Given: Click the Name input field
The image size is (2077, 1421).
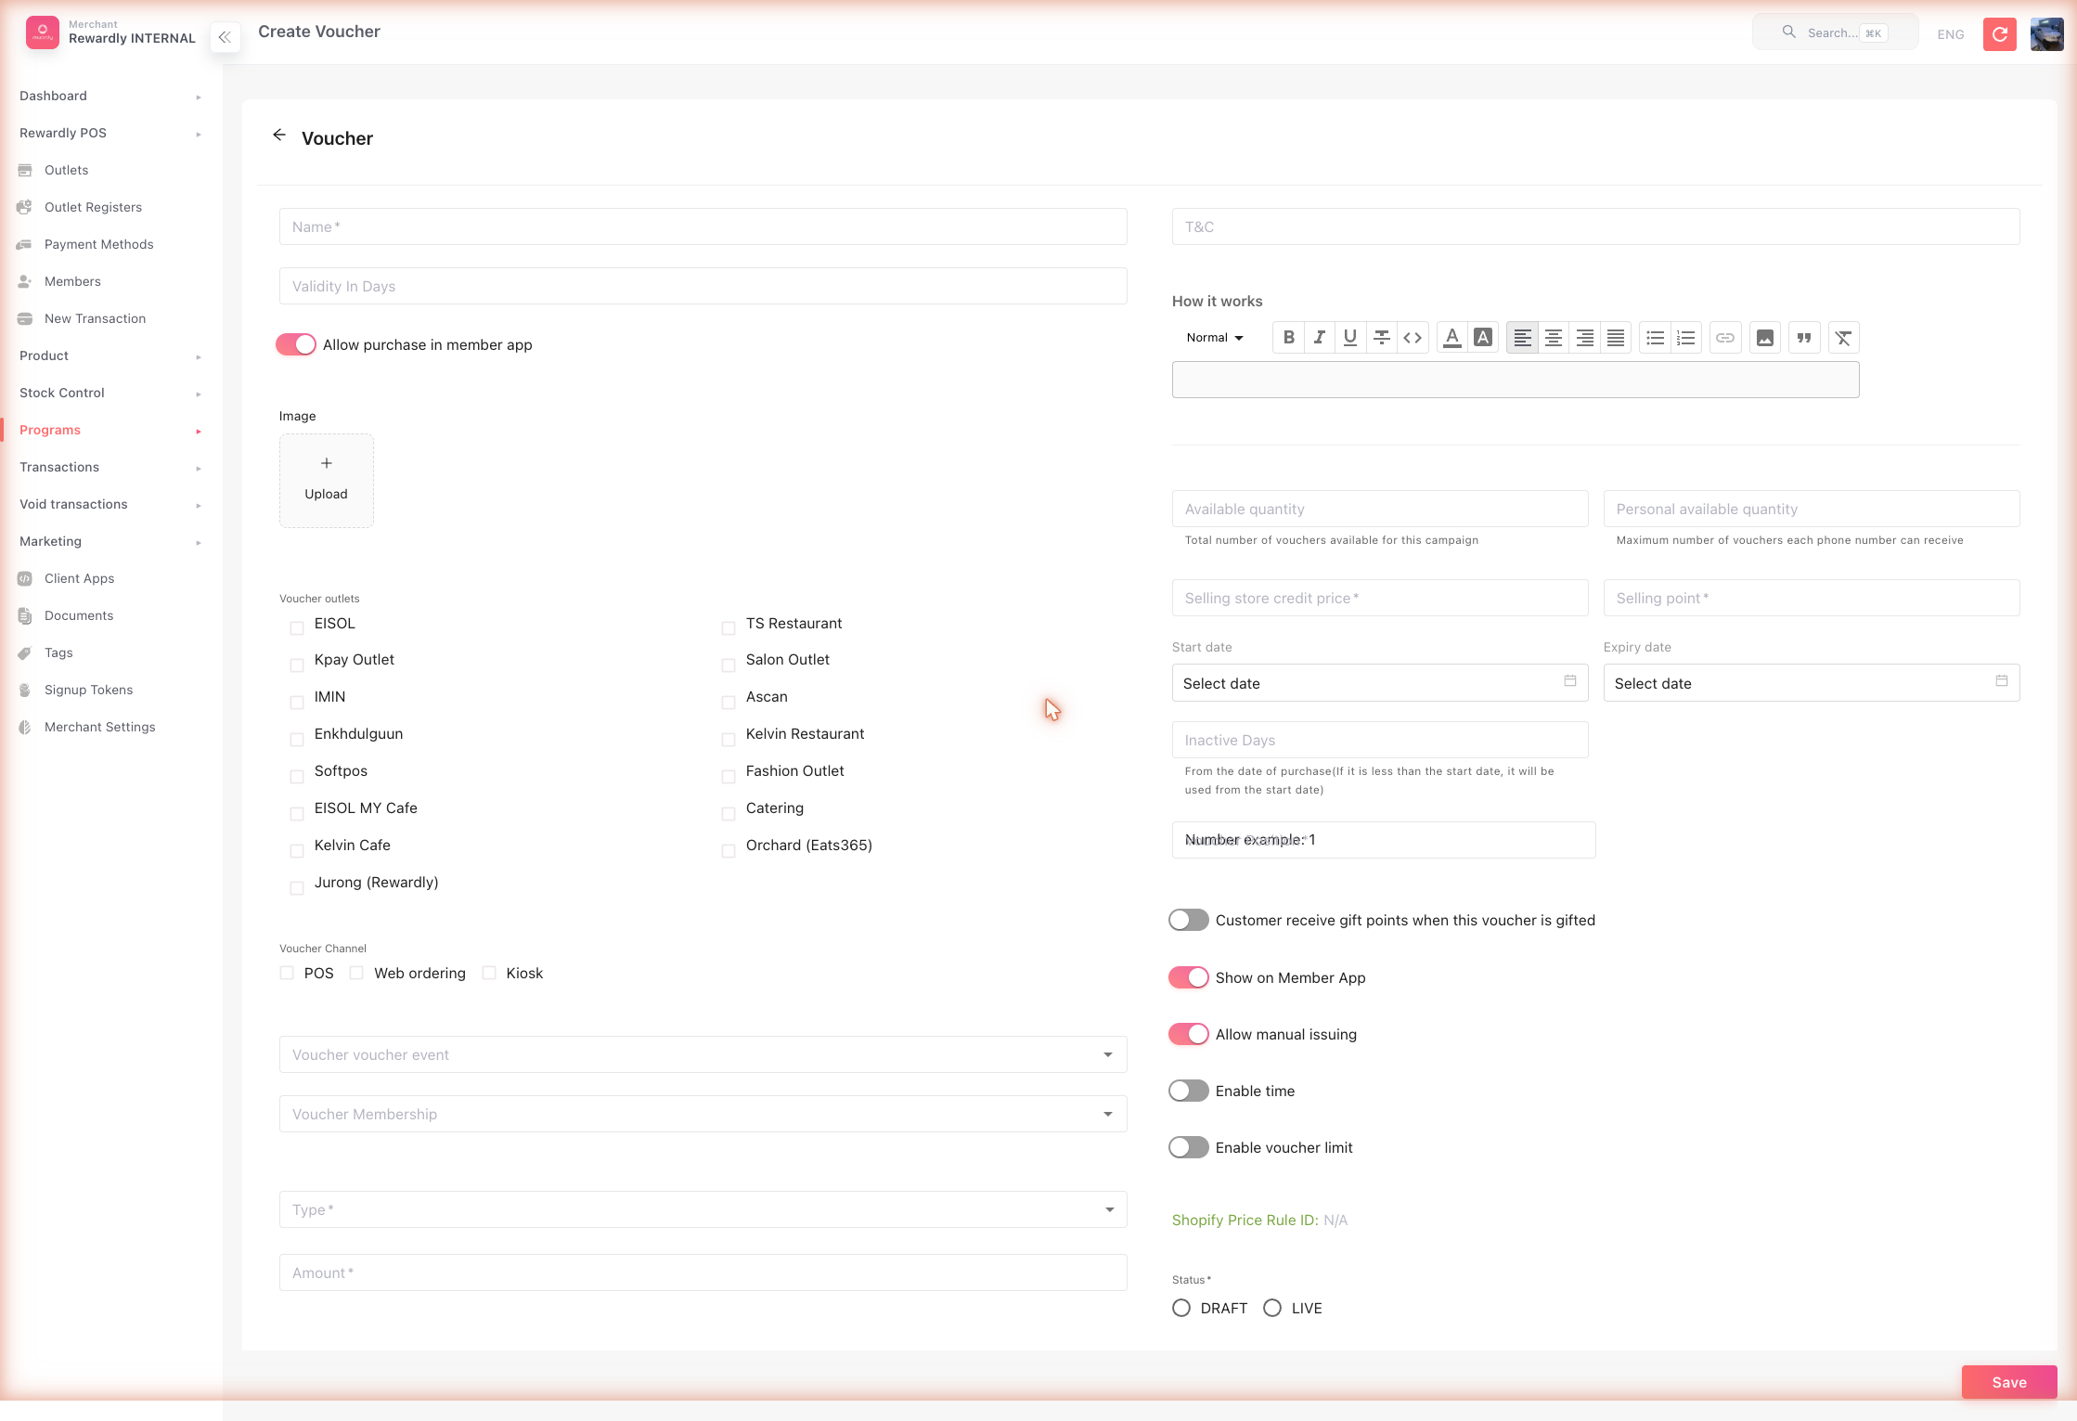Looking at the screenshot, I should coord(703,226).
